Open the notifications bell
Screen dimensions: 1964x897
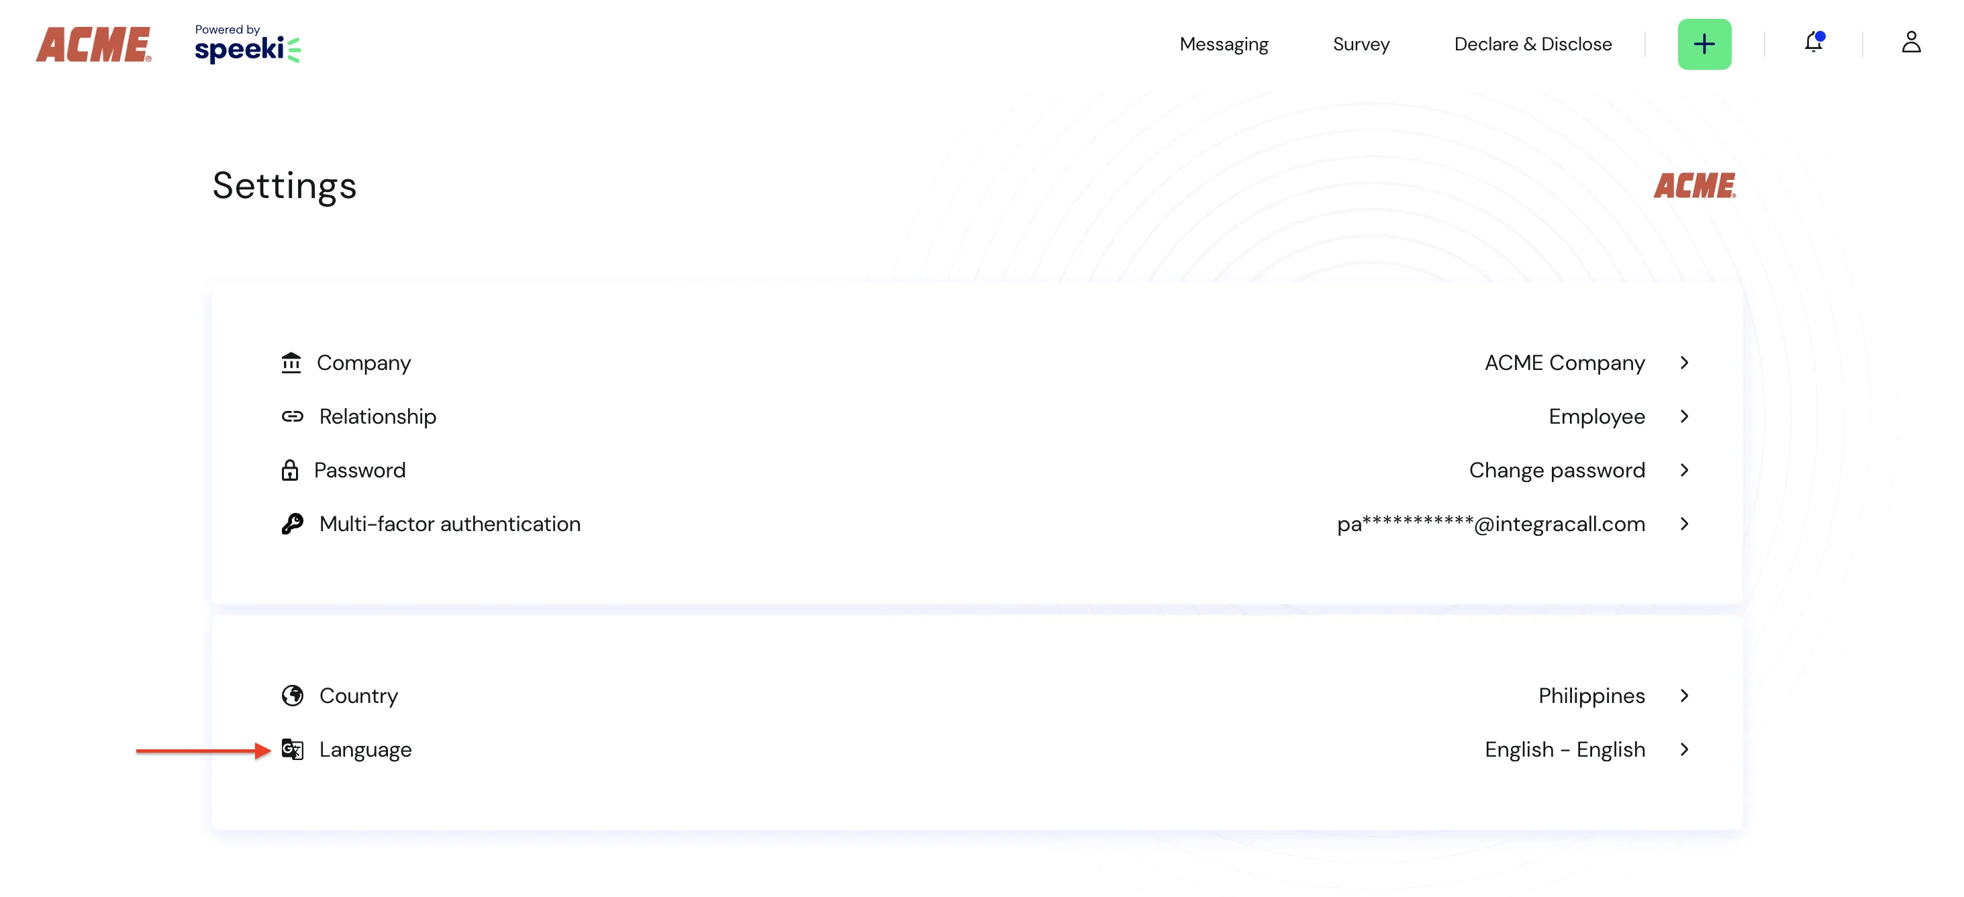pyautogui.click(x=1814, y=42)
